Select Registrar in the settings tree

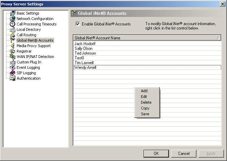click(24, 51)
